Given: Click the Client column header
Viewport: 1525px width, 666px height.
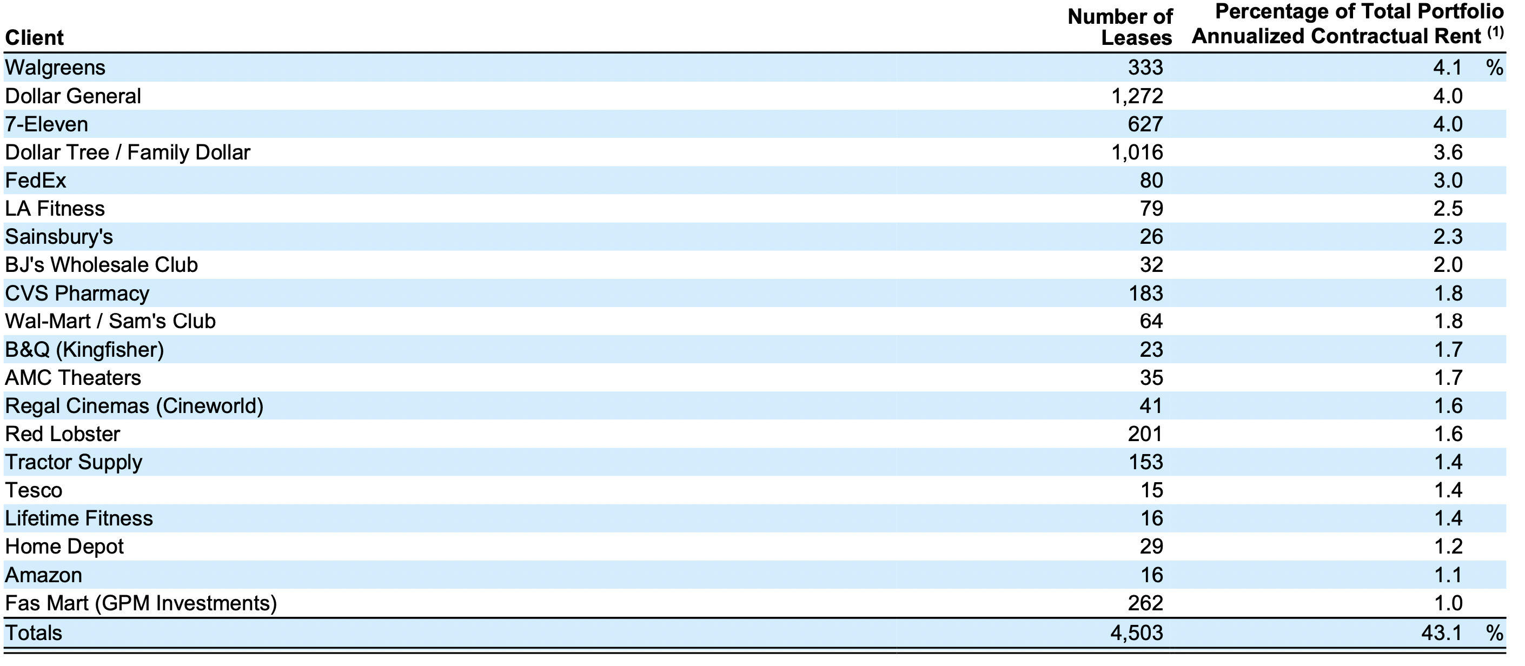Looking at the screenshot, I should [x=34, y=38].
